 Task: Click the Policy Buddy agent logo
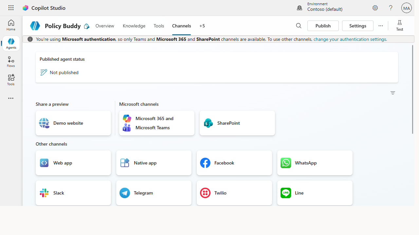pyautogui.click(x=35, y=26)
